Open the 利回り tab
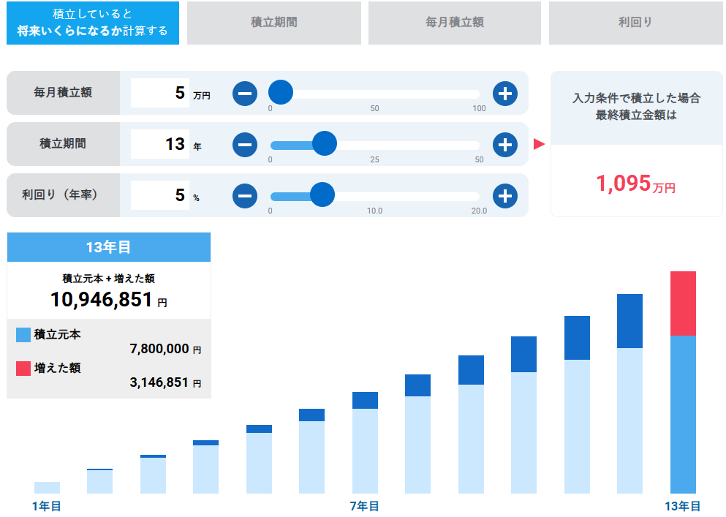Image resolution: width=726 pixels, height=517 pixels. (x=635, y=23)
